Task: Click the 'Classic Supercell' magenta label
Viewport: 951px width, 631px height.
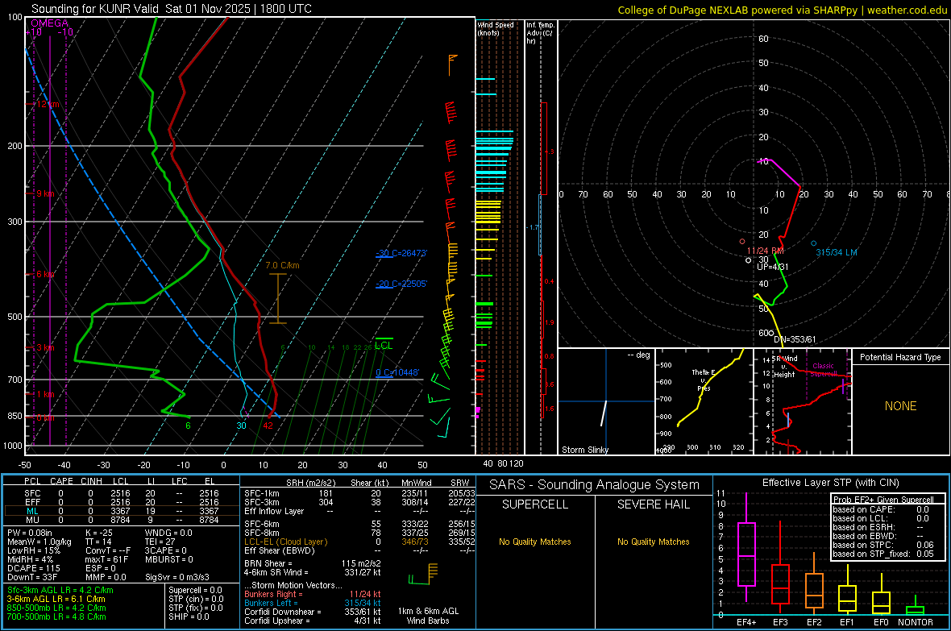Action: click(824, 370)
